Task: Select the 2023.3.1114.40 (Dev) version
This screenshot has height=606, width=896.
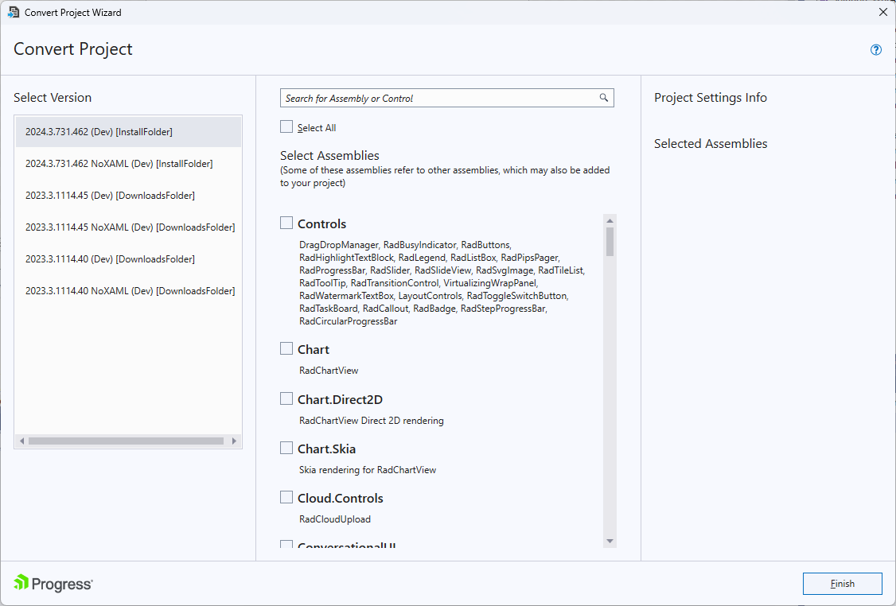Action: point(127,258)
